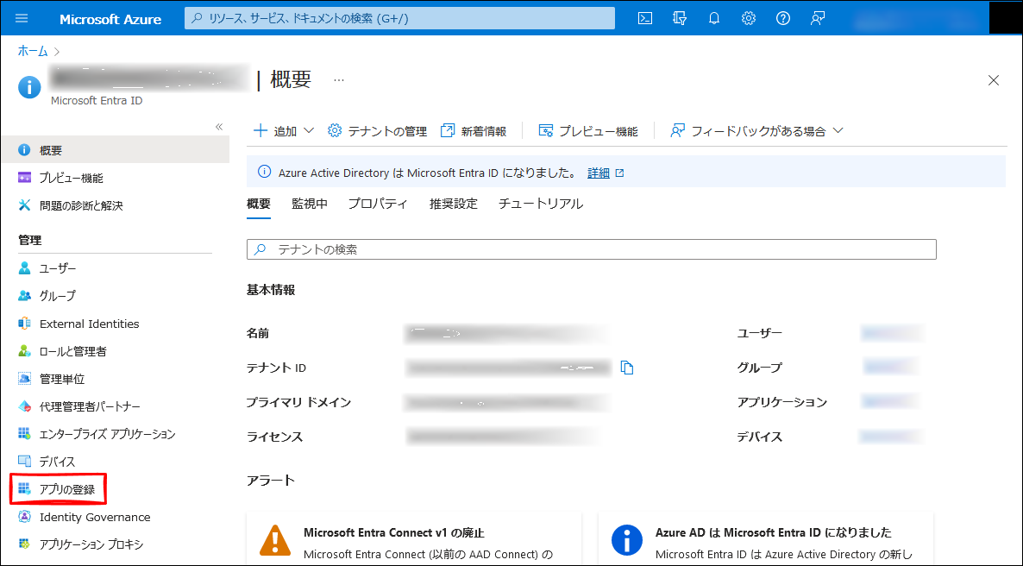
Task: Open the hamburger portal menu
Action: (22, 18)
